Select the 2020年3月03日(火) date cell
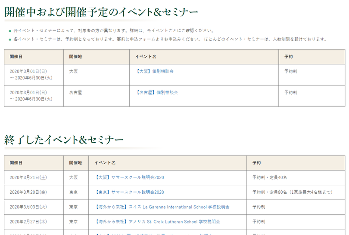This screenshot has width=349, height=235. pos(28,207)
